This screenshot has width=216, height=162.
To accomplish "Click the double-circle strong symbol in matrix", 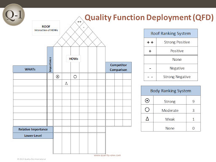I will [x=57, y=77].
